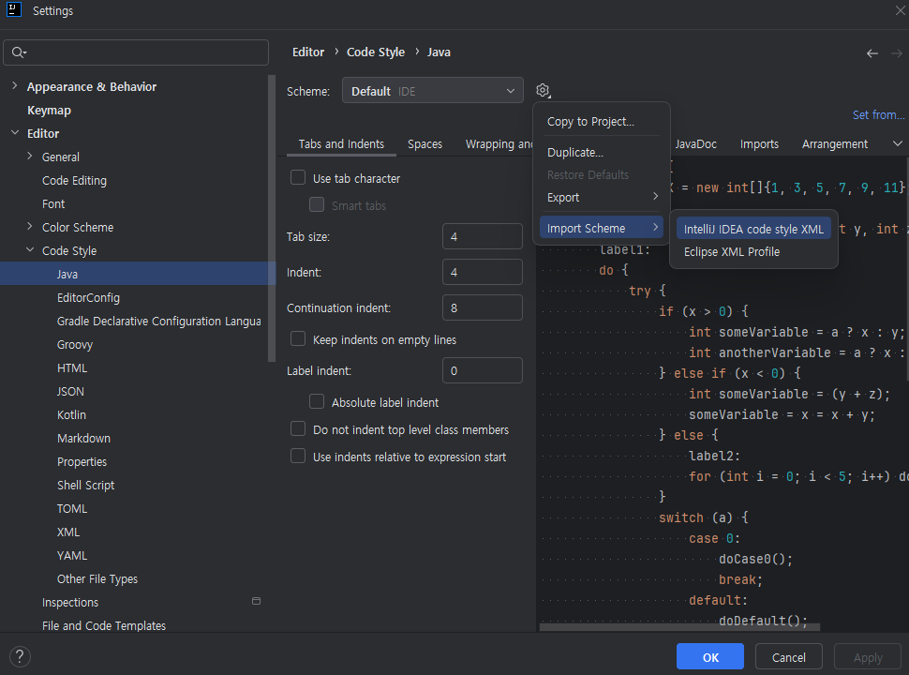Collapse the Code Style node

coord(30,250)
